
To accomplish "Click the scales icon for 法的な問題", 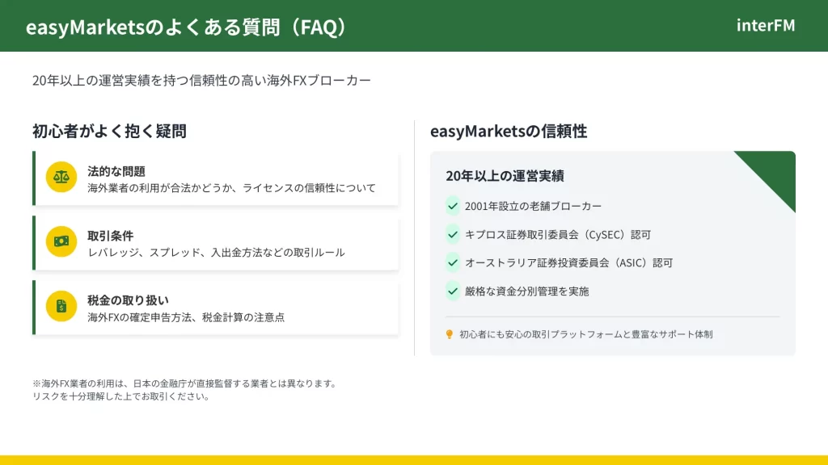I will [x=61, y=177].
